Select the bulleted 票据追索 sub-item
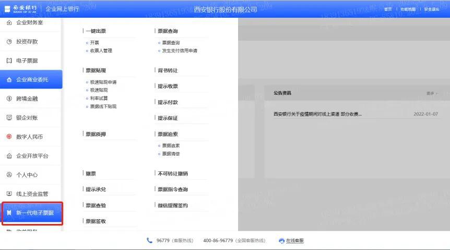 coord(171,145)
